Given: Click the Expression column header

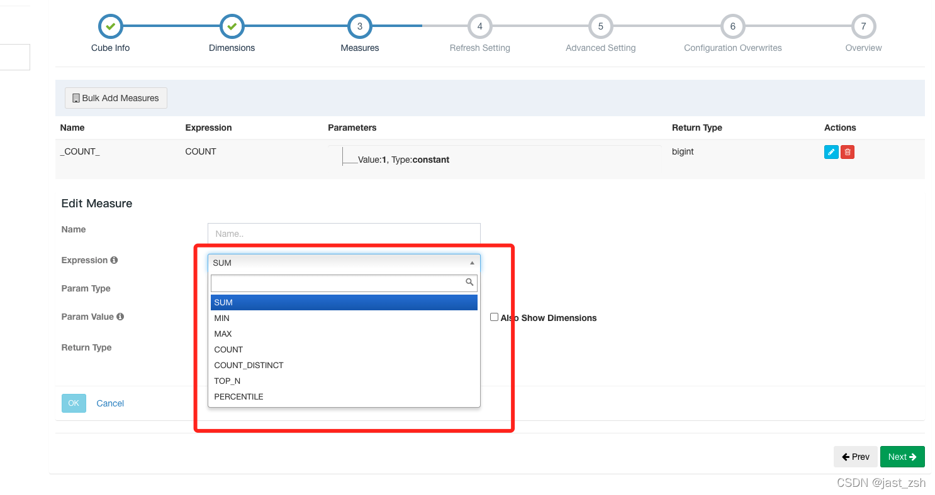Looking at the screenshot, I should point(208,128).
